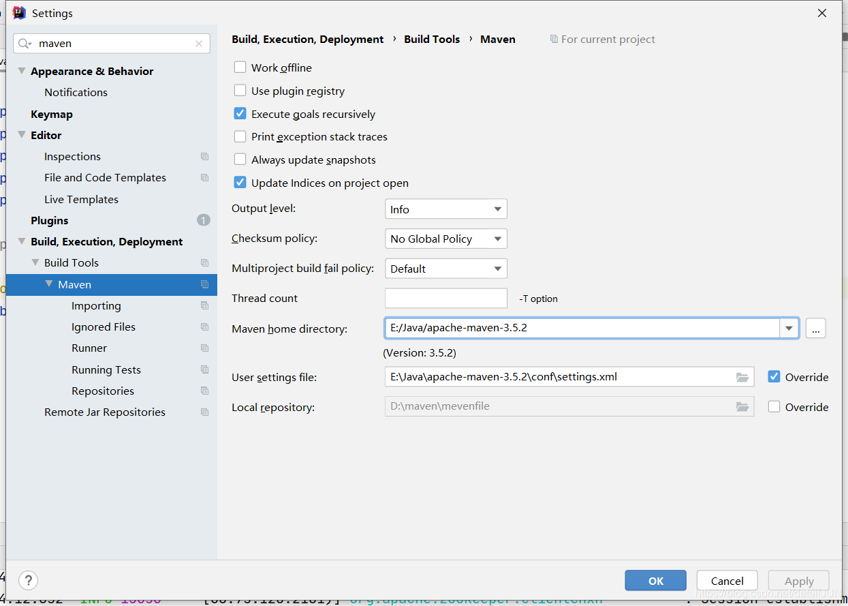Collapse the Build Tools tree arrow

click(x=35, y=262)
